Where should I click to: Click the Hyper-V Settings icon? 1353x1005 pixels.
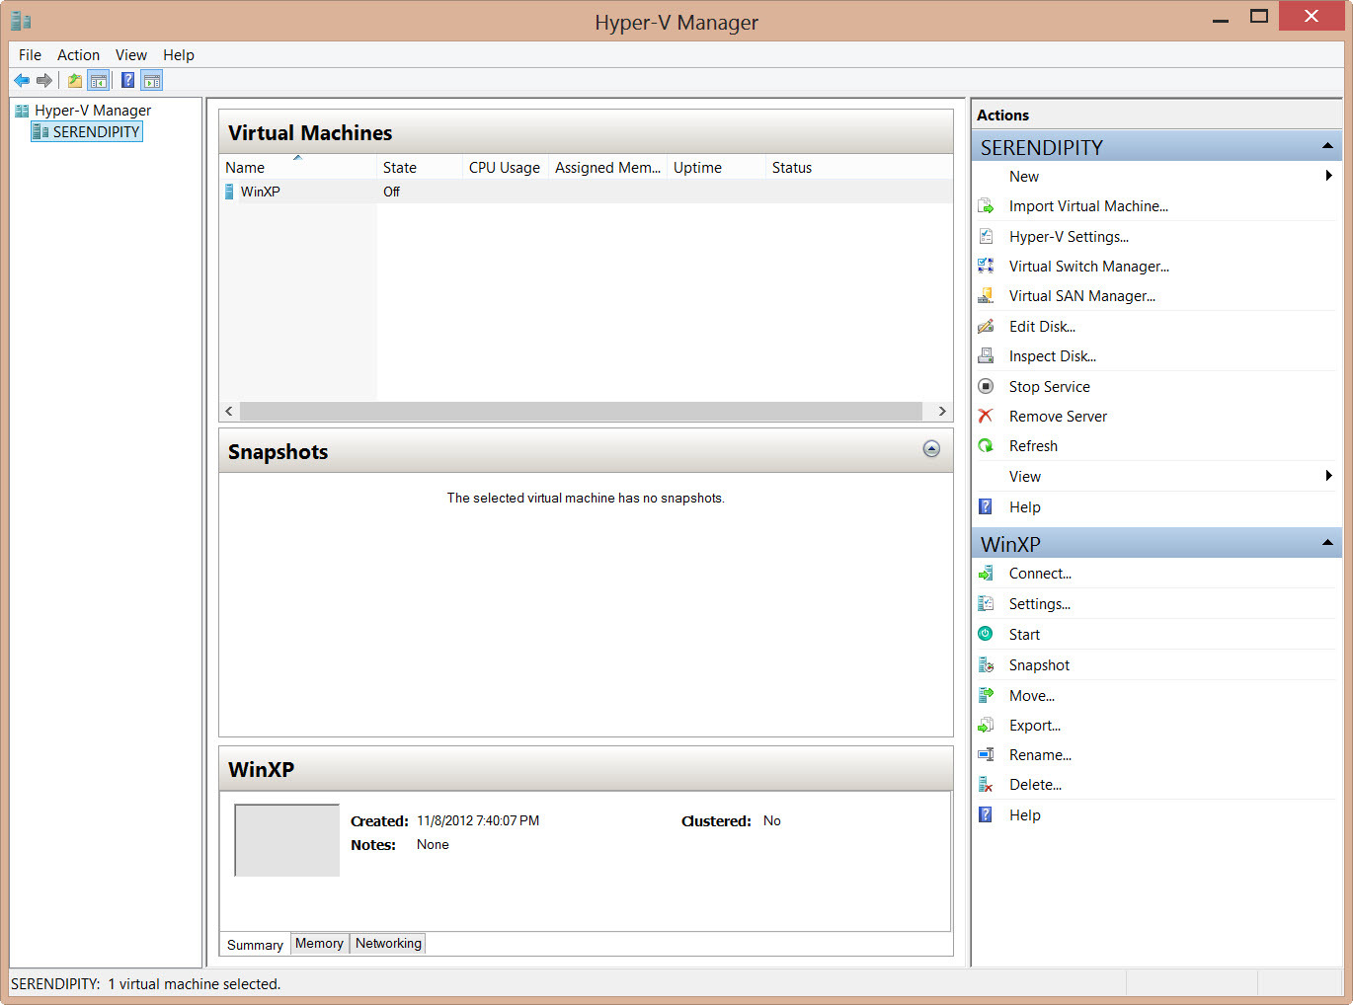(986, 237)
